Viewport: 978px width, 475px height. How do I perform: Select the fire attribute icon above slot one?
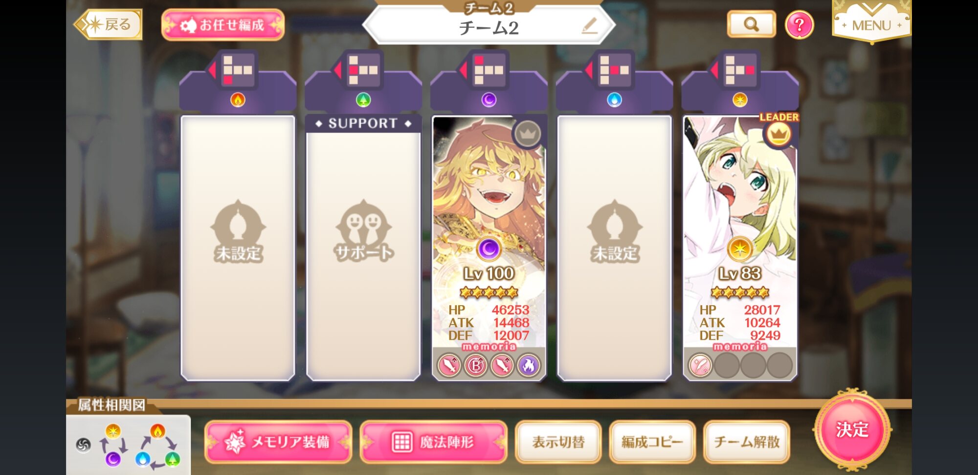pyautogui.click(x=238, y=100)
